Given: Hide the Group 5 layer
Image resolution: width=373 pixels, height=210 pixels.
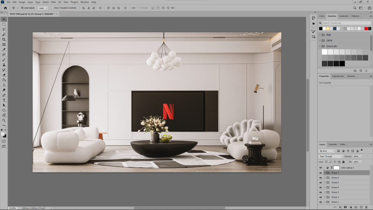Looking at the screenshot, I should click(x=320, y=182).
